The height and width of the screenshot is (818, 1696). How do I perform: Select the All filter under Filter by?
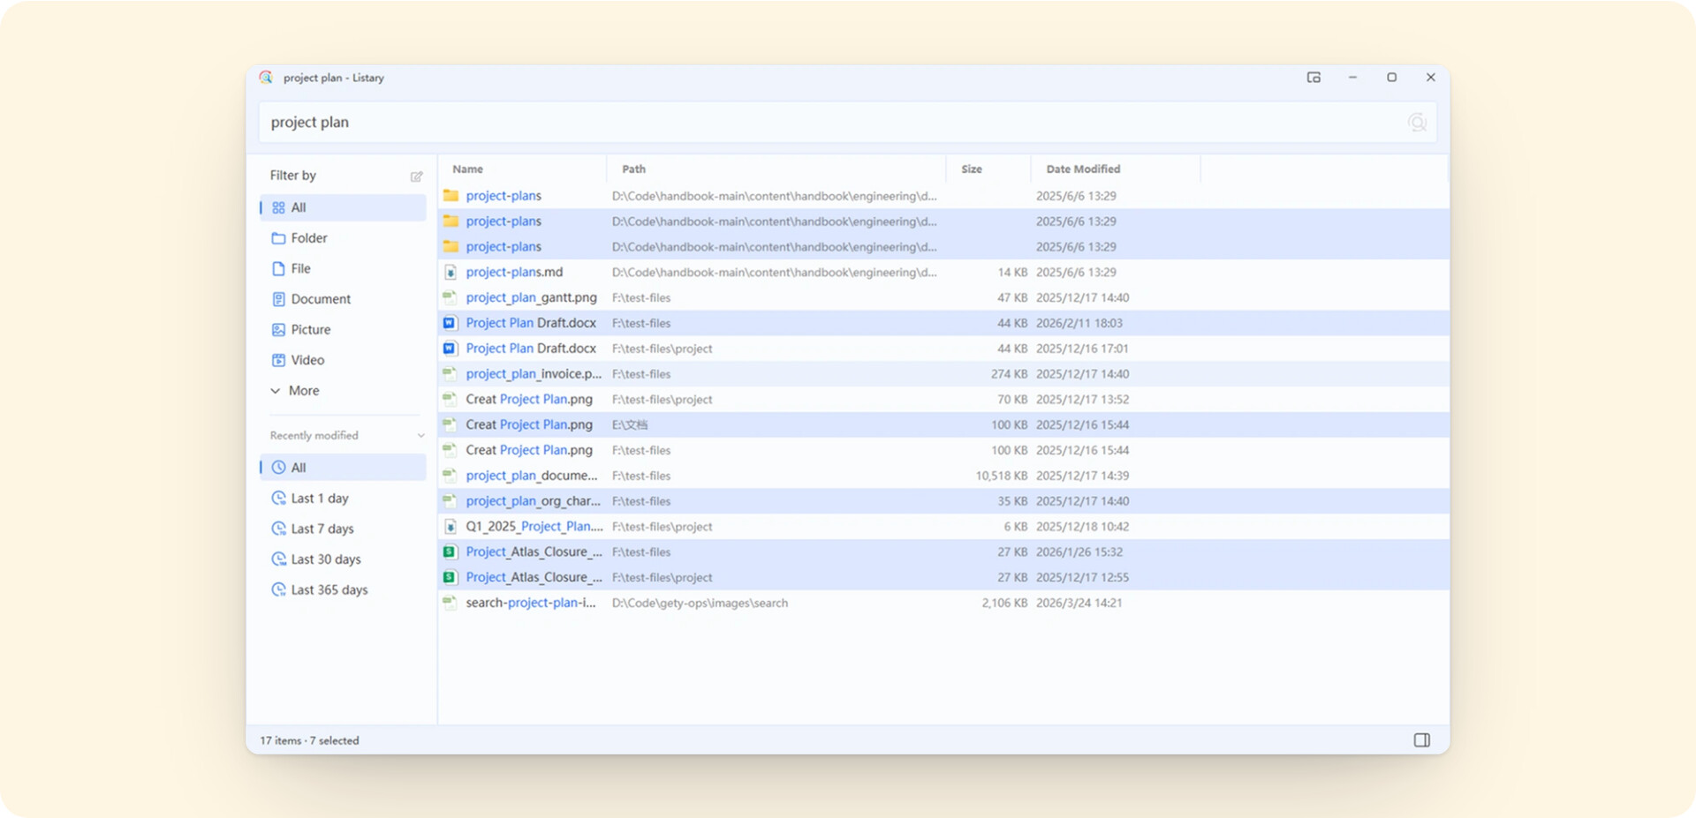point(344,207)
